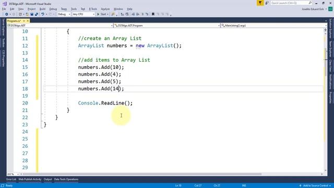The width and height of the screenshot is (334, 188).
Task: Open the DSTAlgo.ADT.Program type dropdown
Action: 167,26
